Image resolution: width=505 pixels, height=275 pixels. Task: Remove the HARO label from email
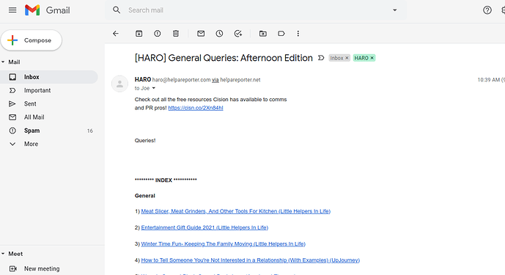(372, 58)
